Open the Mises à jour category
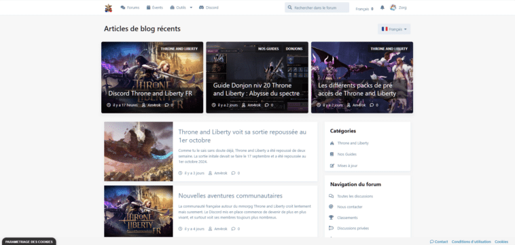Image resolution: width=515 pixels, height=245 pixels. pyautogui.click(x=347, y=166)
